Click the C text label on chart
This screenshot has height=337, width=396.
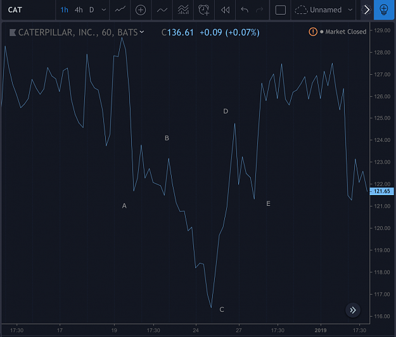pyautogui.click(x=222, y=310)
